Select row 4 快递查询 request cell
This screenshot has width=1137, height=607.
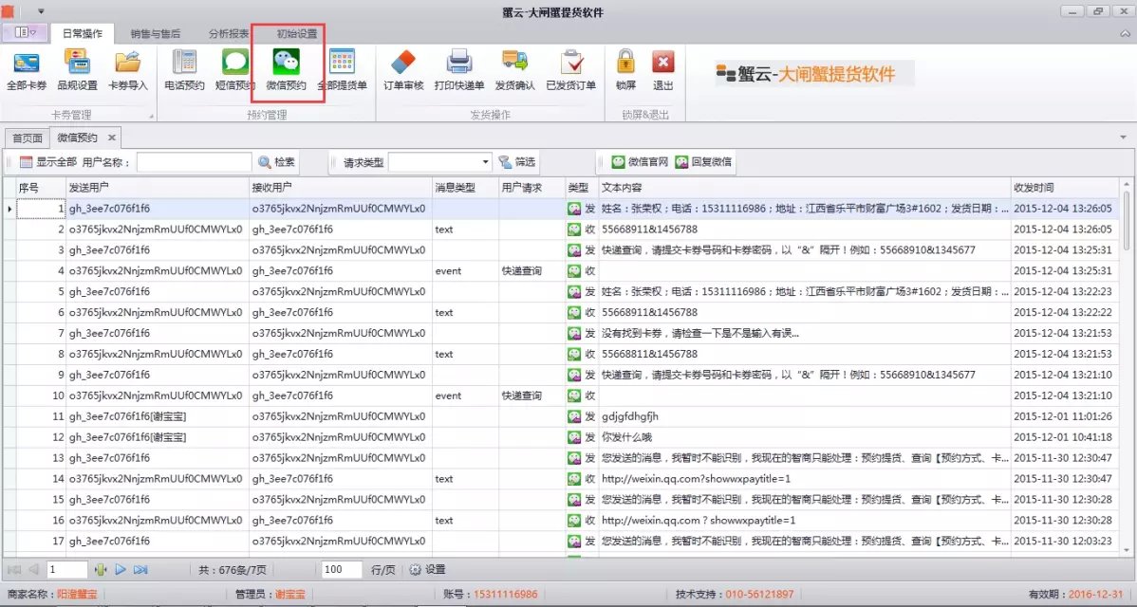pyautogui.click(x=531, y=271)
